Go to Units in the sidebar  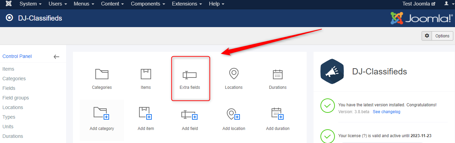(x=8, y=127)
